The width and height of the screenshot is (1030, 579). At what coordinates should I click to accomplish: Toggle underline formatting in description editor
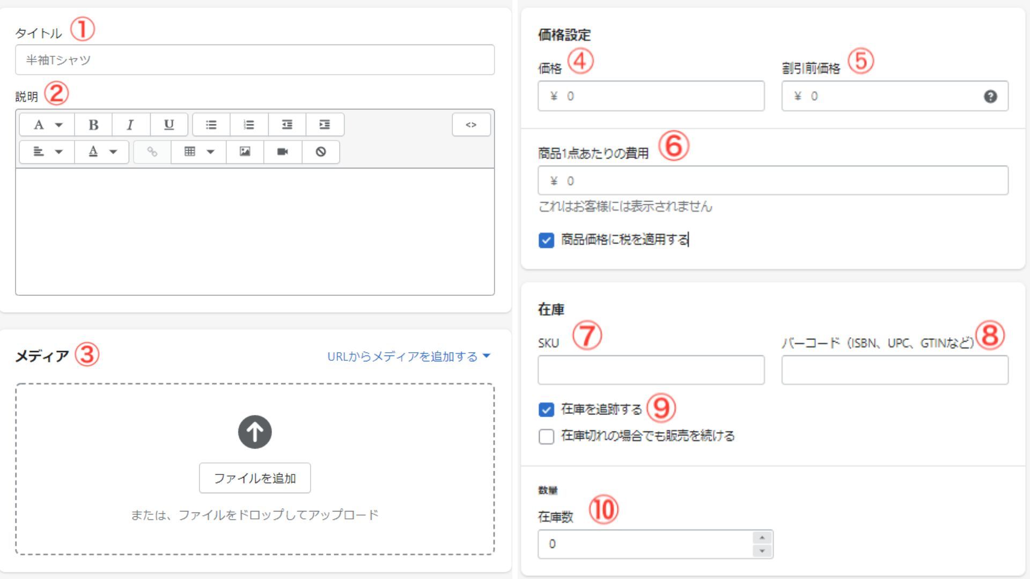click(169, 124)
